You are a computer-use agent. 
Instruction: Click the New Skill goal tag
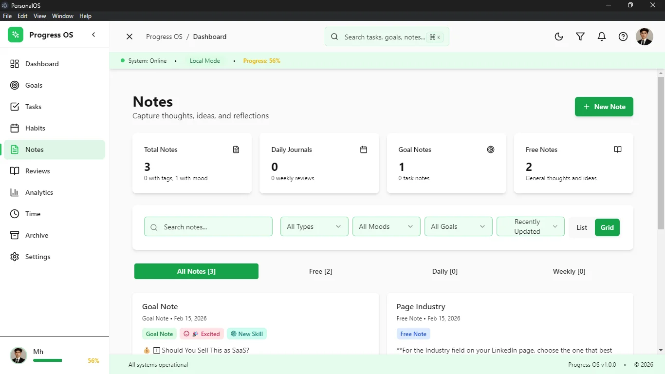247,334
